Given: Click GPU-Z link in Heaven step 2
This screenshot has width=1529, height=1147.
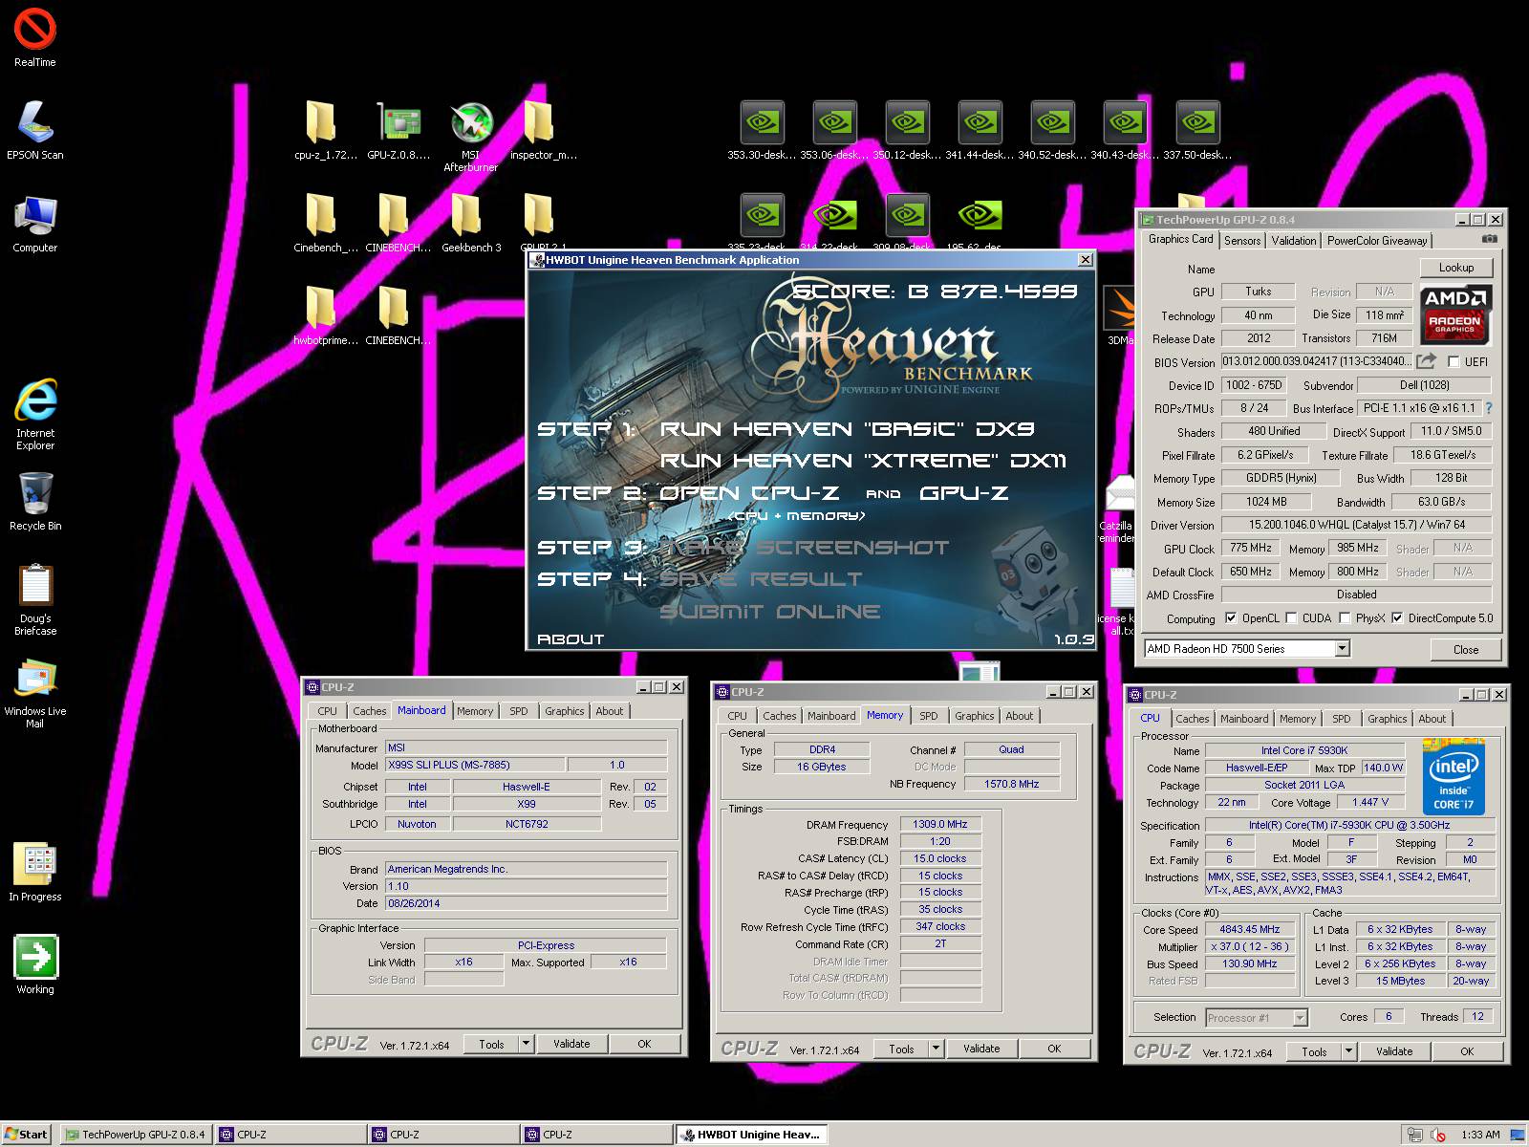Looking at the screenshot, I should [964, 493].
